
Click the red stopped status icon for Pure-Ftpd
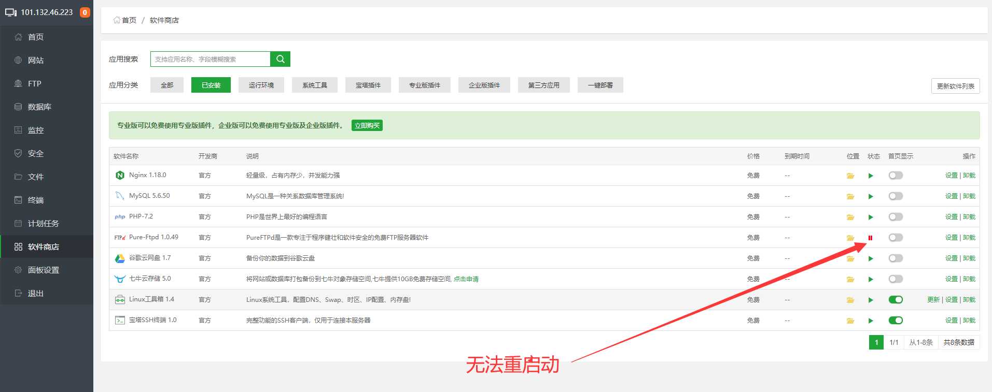pyautogui.click(x=870, y=238)
